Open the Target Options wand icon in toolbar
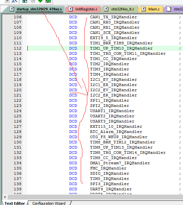Screen dimensions: 183x205 coord(14,1)
